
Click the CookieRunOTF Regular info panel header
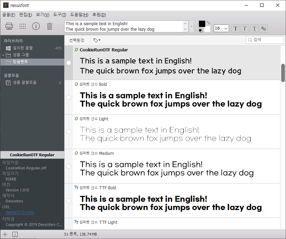(32, 155)
